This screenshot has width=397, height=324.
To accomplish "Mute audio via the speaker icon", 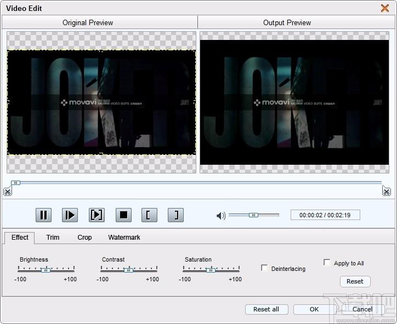I will tap(221, 216).
